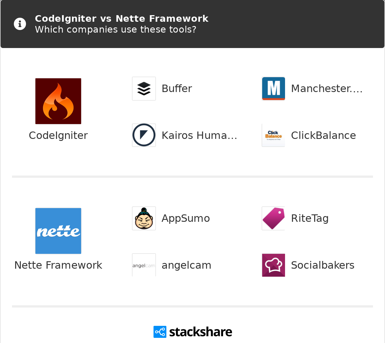Open the ClickBalance text link
The width and height of the screenshot is (385, 343).
coord(323,135)
